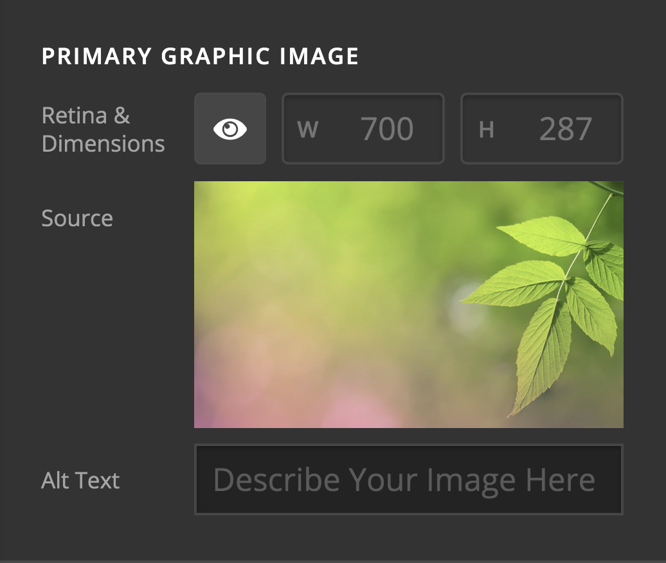Click the Source label
Image resolution: width=666 pixels, height=563 pixels.
(76, 218)
